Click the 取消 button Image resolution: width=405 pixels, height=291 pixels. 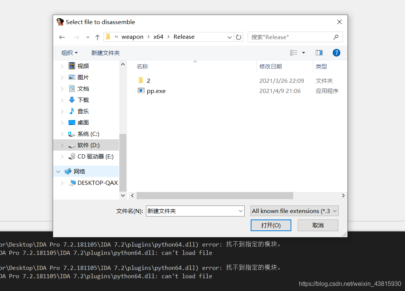point(318,225)
